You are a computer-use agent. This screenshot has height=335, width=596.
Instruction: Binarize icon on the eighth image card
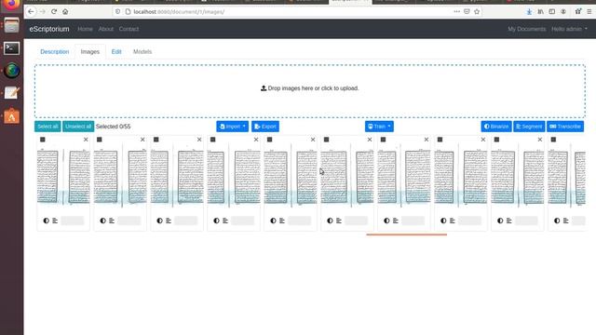(x=443, y=221)
